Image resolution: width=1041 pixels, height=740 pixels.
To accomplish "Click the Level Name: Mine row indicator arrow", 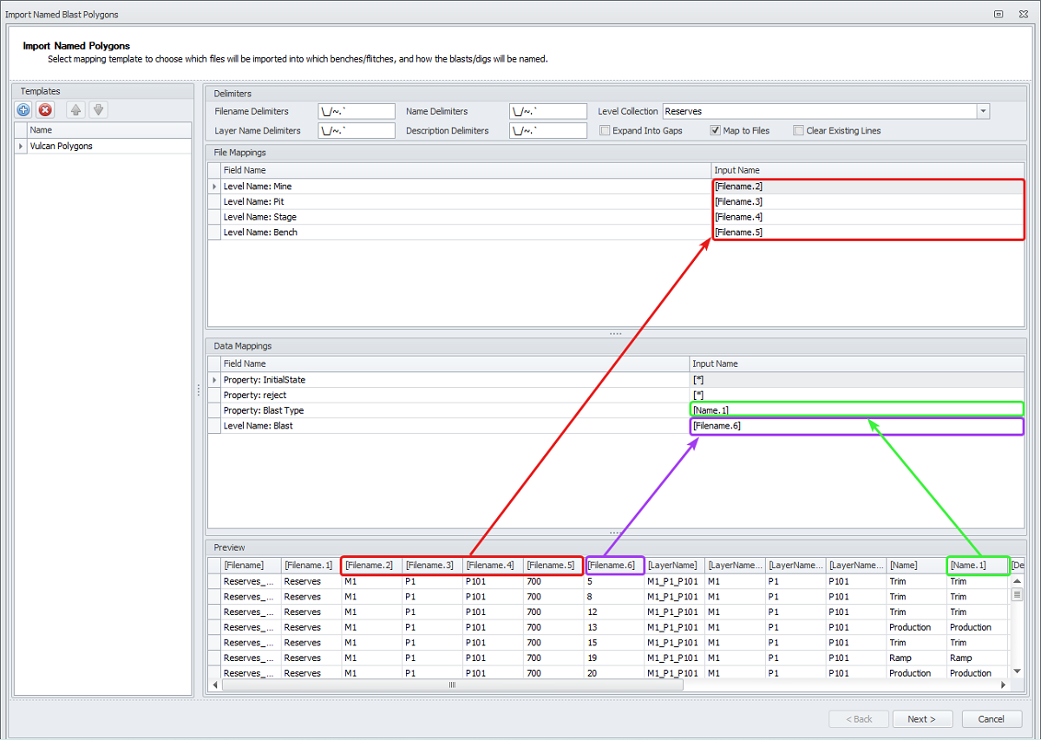I will [x=214, y=187].
